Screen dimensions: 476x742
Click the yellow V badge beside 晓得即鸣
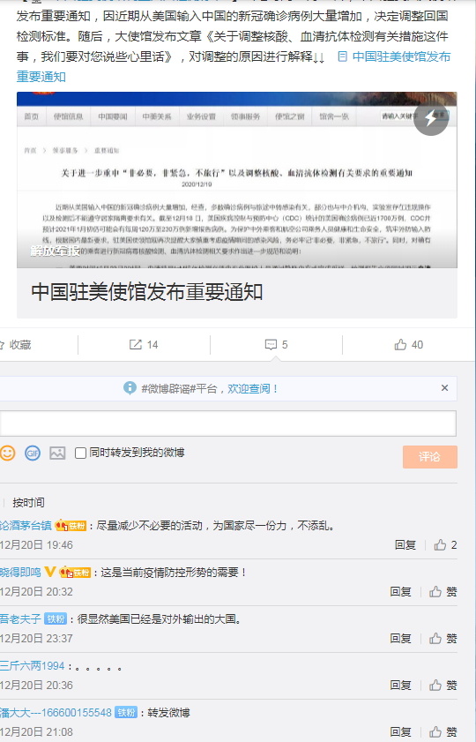(50, 572)
